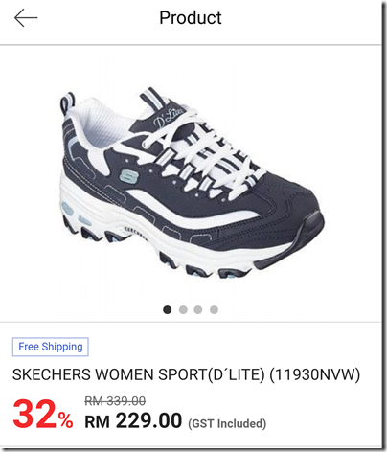387x452 pixels.
Task: Go back using the left arrow icon
Action: click(26, 17)
